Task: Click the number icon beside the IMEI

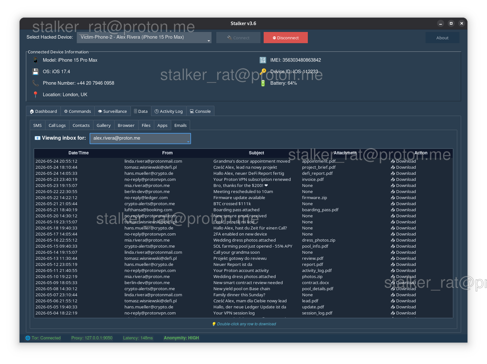Action: click(263, 60)
